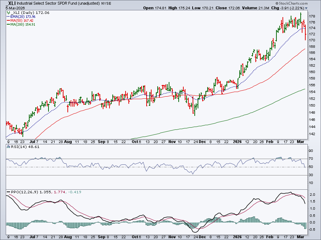Click the PPO line icon in the bottom panel
Image resolution: width=321 pixels, height=240 pixels.
tap(8, 192)
